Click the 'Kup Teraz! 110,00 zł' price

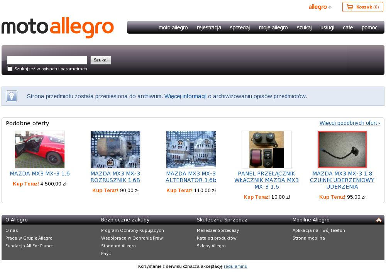click(191, 191)
